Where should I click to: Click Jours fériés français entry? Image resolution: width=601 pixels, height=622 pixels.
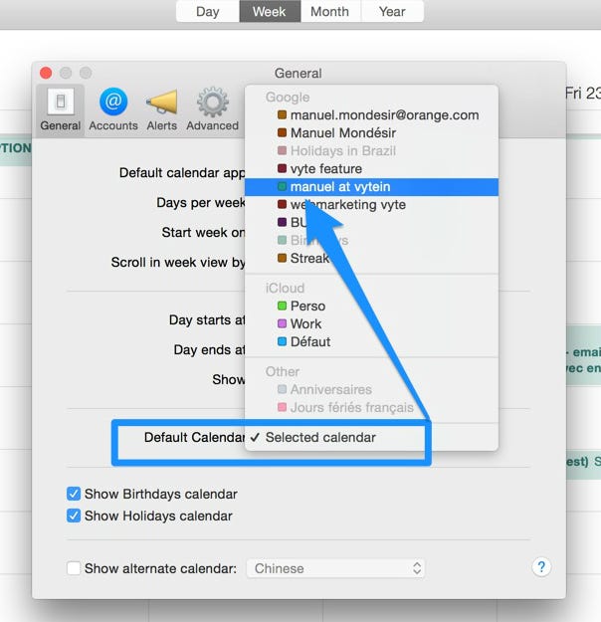[371, 407]
